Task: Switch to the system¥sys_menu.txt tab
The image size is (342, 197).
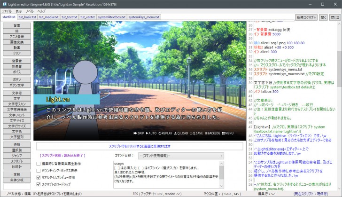Action: pos(144,17)
